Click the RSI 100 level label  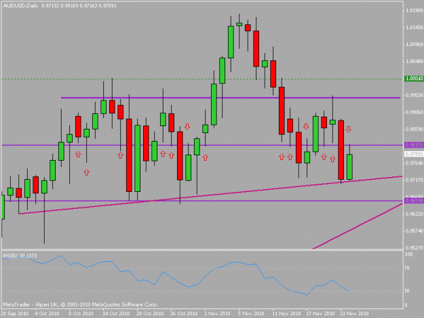point(408,254)
